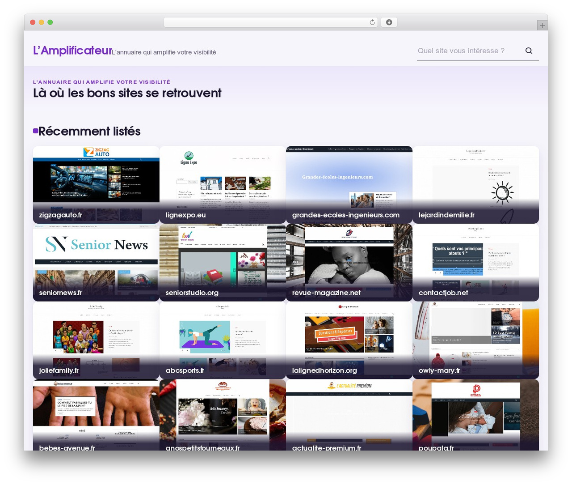The height and width of the screenshot is (485, 572).
Task: Select the poupala.fr site thumbnail
Action: (x=475, y=415)
